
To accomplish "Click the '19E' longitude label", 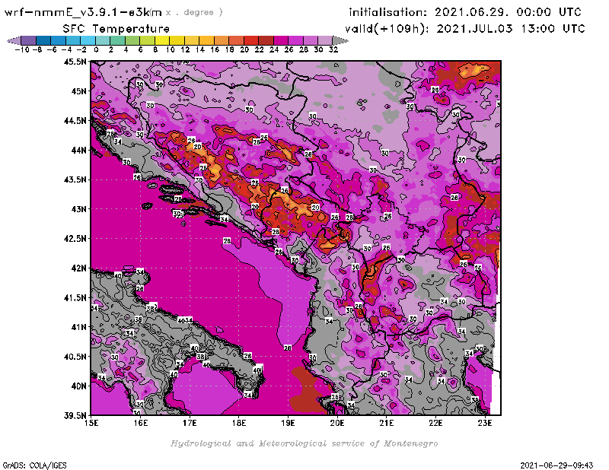I will (288, 423).
